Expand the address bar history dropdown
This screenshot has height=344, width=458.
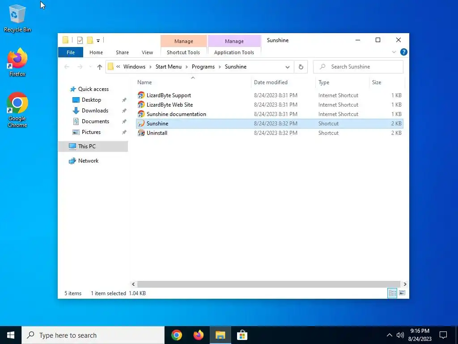[x=288, y=67]
